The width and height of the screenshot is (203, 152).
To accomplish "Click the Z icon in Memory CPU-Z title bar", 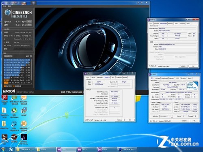I will tap(85, 74).
